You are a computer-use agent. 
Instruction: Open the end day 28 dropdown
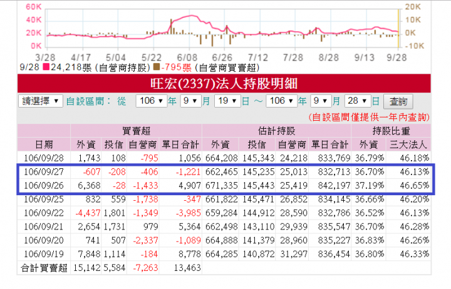coord(358,101)
